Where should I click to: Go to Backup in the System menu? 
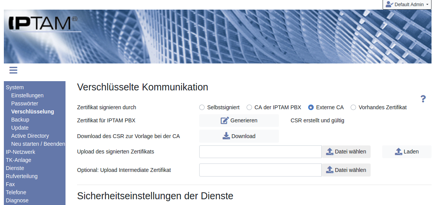tap(20, 120)
